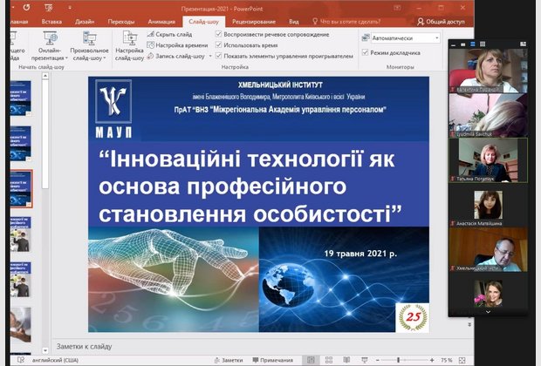Click the spell-check icon in status bar

point(20,360)
